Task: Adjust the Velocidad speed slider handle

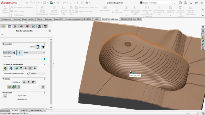Action: (45, 59)
